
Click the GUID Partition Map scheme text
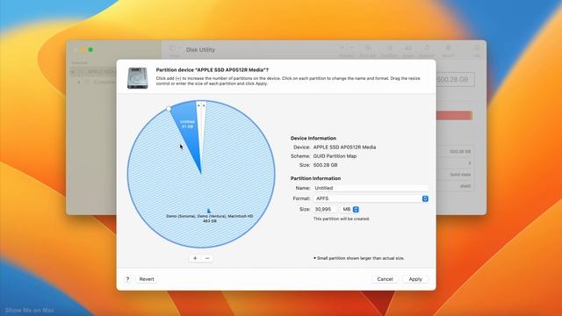(335, 156)
